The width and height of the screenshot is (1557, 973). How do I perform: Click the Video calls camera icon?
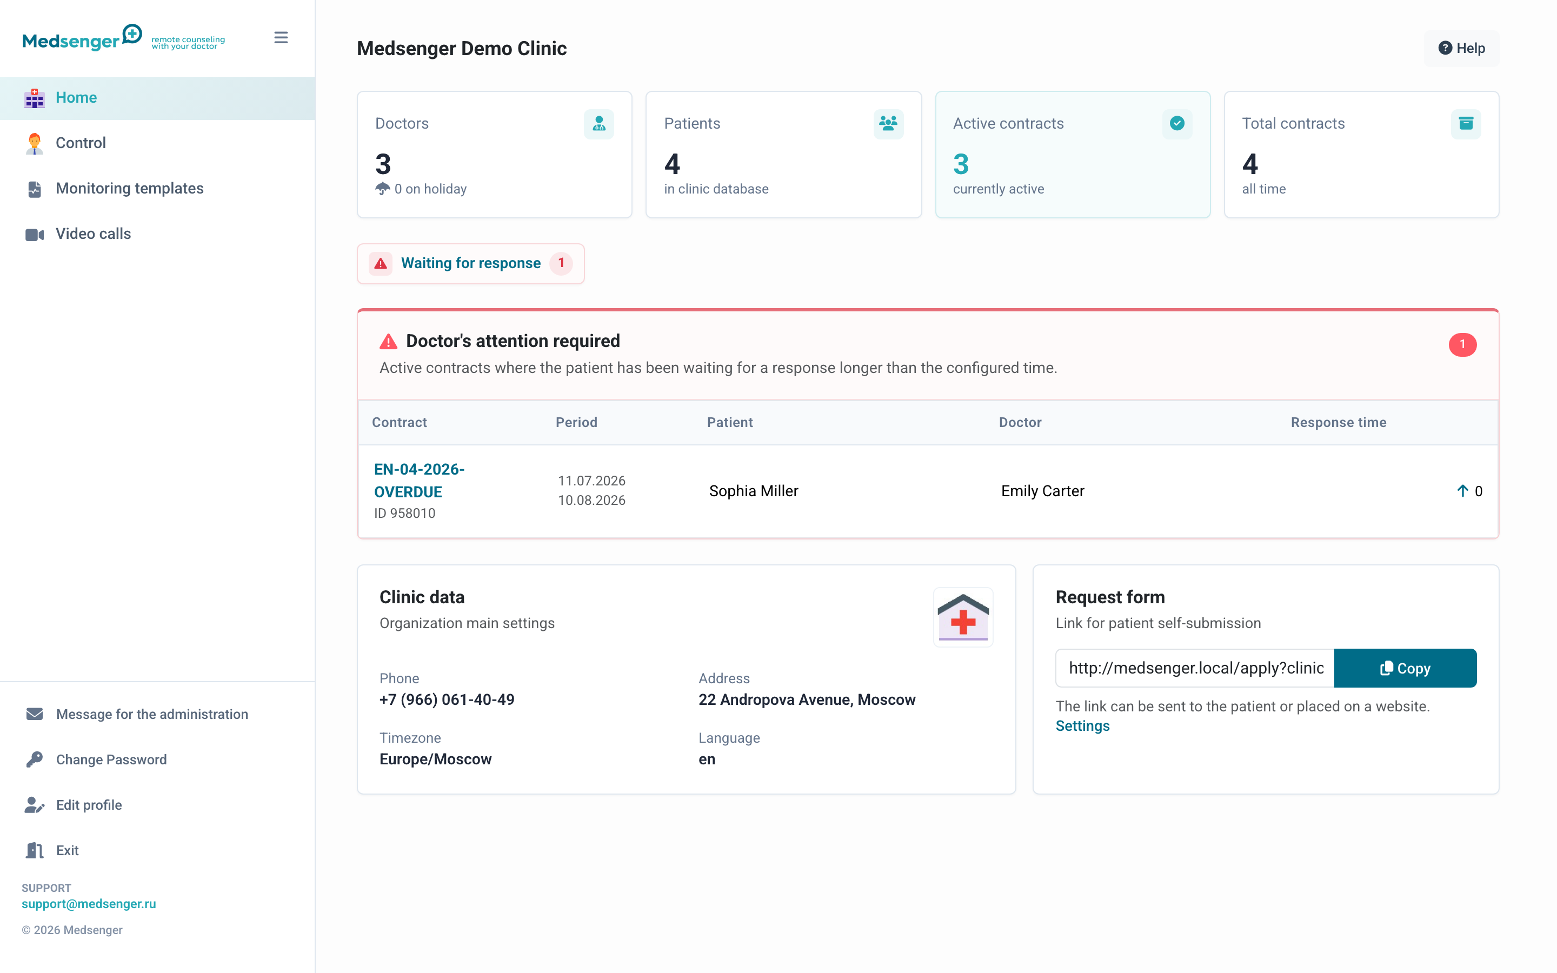click(35, 234)
